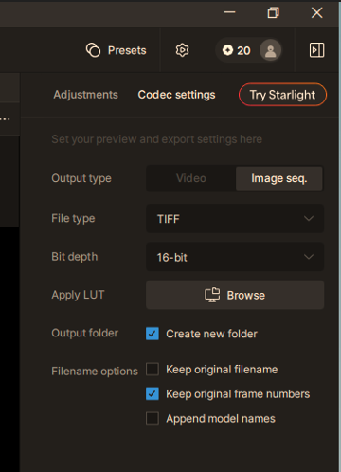
Task: Select Image seq. output type
Action: [279, 178]
